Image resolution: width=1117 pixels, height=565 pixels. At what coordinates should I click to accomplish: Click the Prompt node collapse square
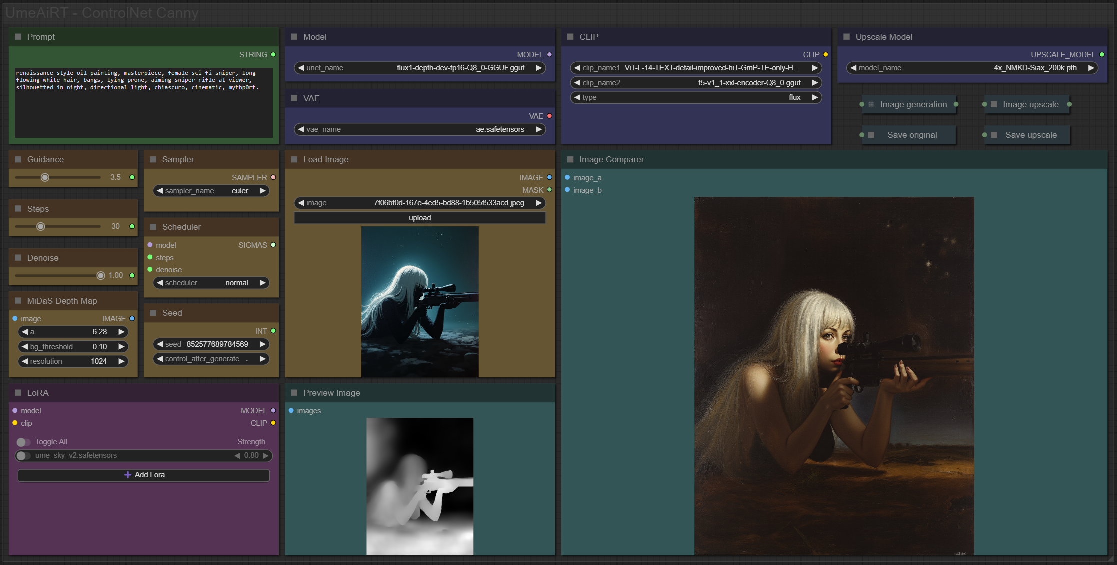[x=18, y=37]
